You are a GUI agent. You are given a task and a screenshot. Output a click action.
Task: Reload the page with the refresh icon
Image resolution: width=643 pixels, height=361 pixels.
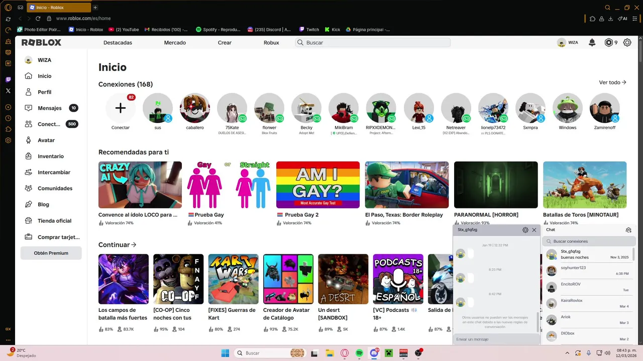tap(38, 19)
